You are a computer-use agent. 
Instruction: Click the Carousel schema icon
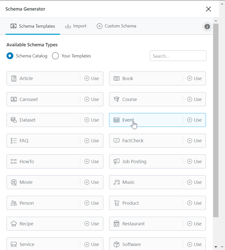point(14,99)
